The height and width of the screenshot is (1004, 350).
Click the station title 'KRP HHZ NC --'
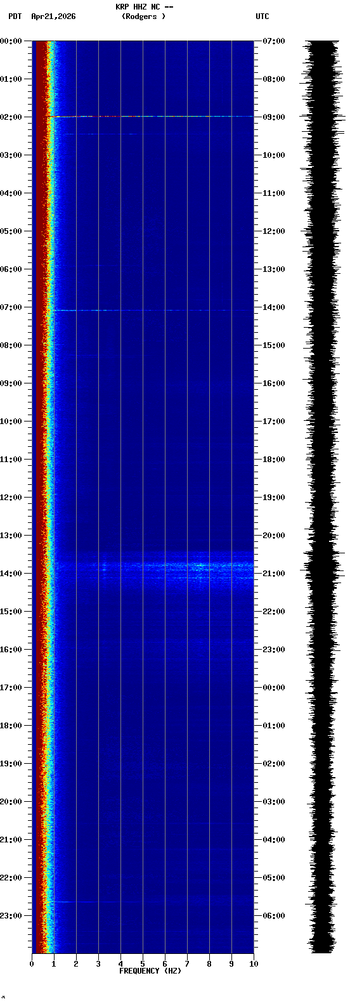(144, 7)
